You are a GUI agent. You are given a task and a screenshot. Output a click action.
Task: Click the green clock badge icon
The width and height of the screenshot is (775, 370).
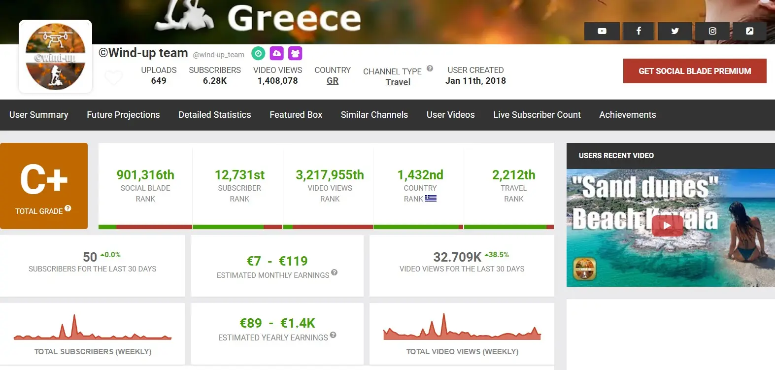tap(258, 53)
